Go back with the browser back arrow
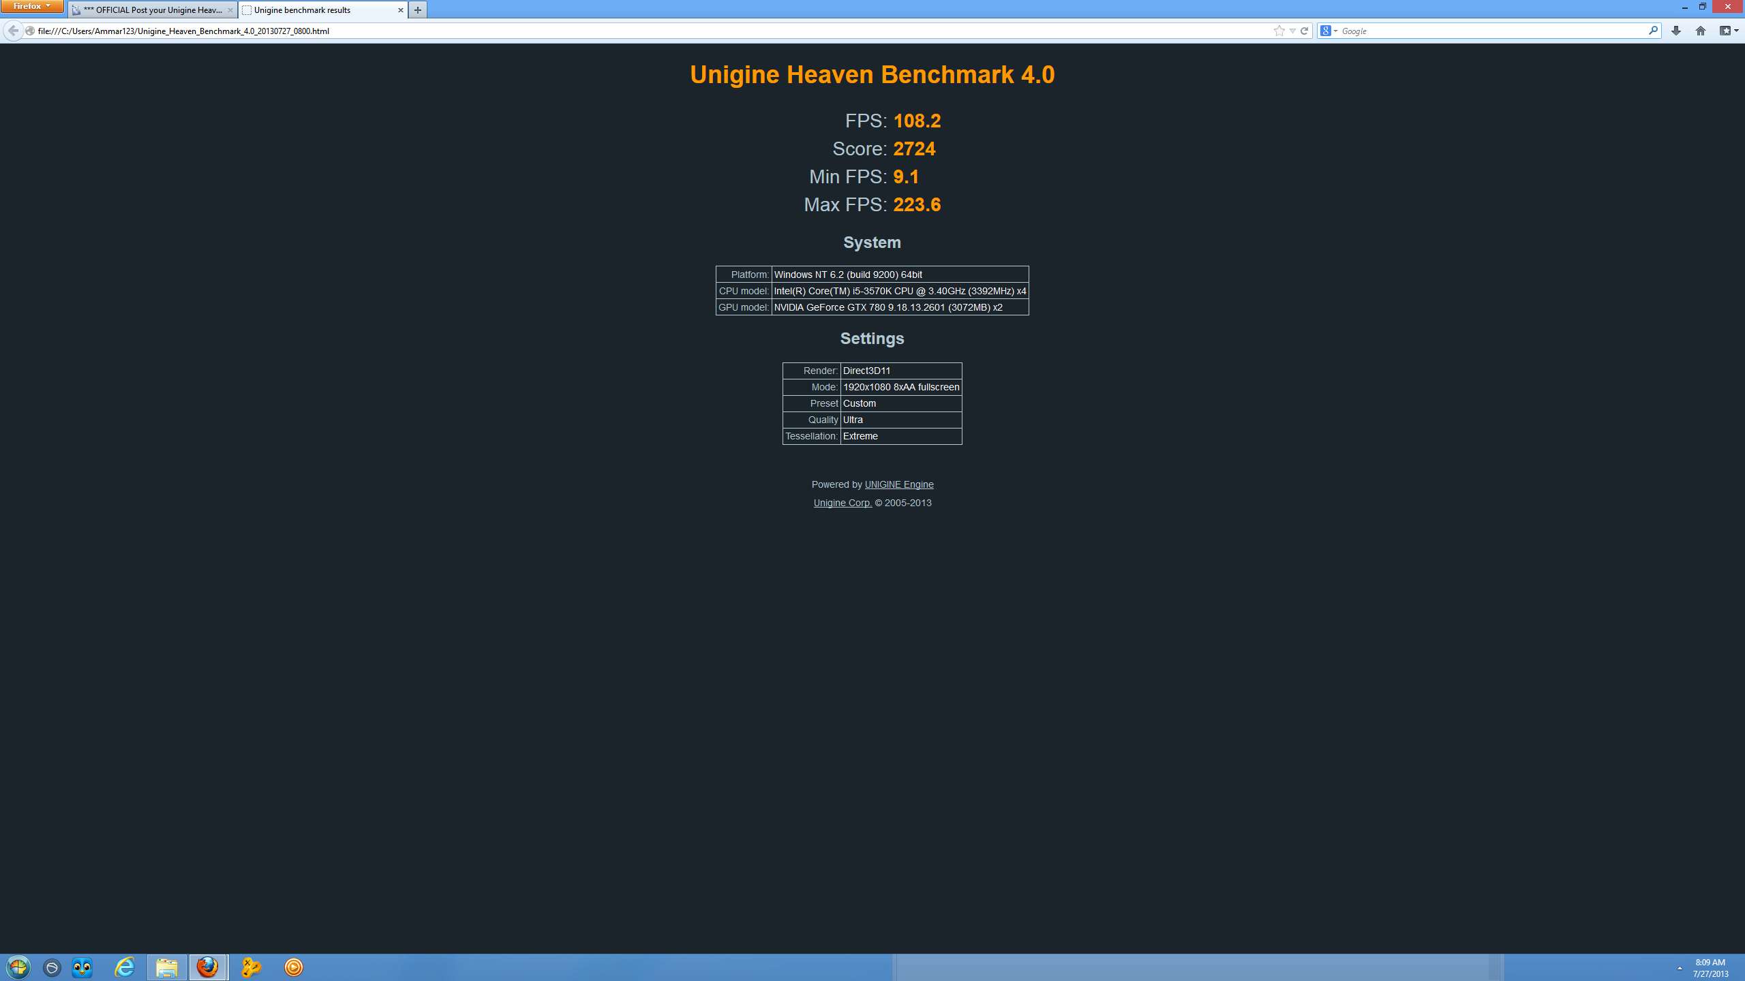The height and width of the screenshot is (981, 1745). point(13,31)
